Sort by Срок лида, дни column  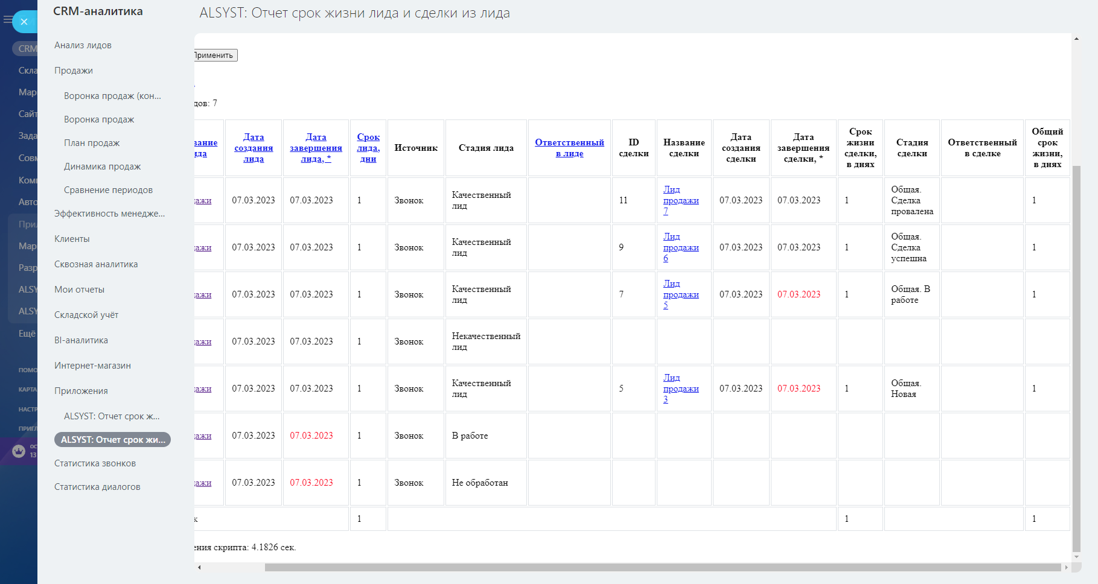(x=368, y=148)
